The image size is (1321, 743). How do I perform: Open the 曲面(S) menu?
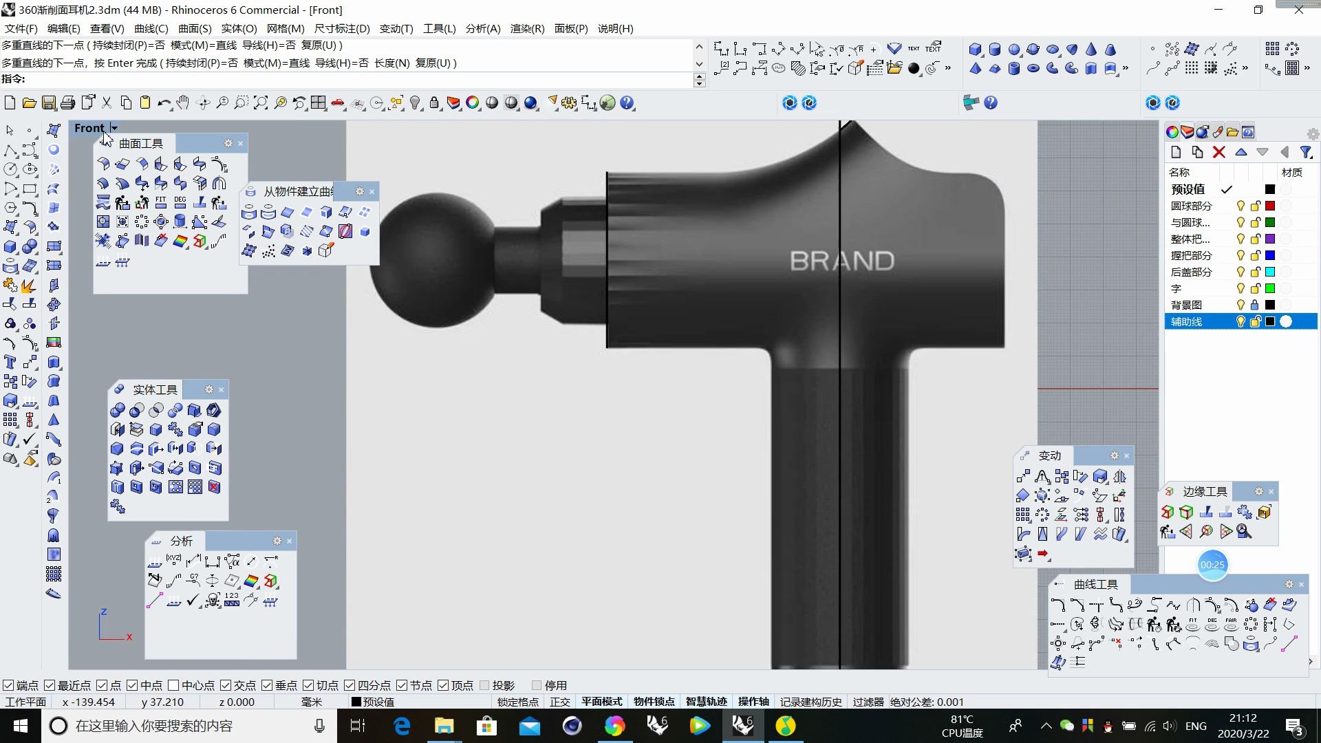195,28
